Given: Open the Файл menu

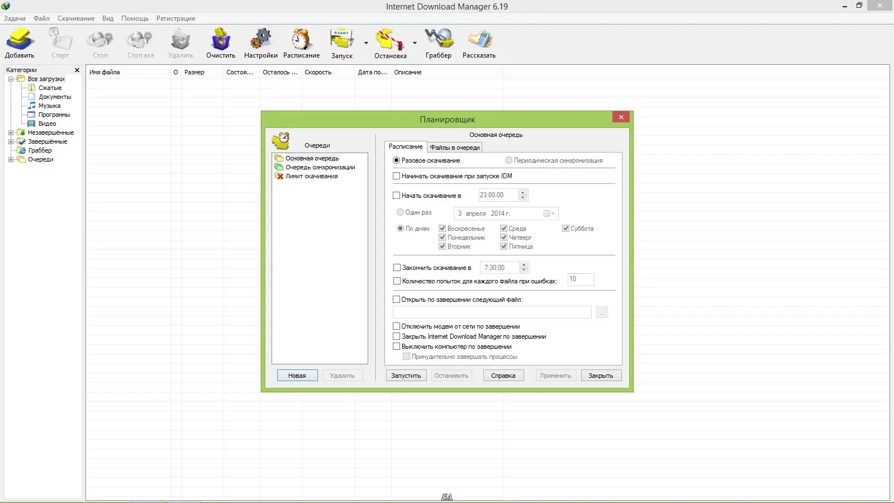Looking at the screenshot, I should [x=41, y=18].
